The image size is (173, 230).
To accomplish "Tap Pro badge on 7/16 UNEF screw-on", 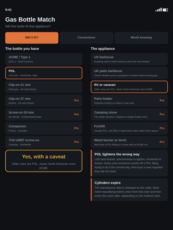I will pos(76,142).
